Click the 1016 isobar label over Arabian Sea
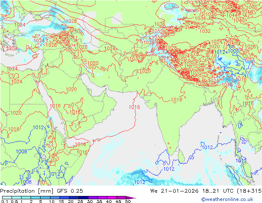This screenshot has height=203, width=262. 134,107
